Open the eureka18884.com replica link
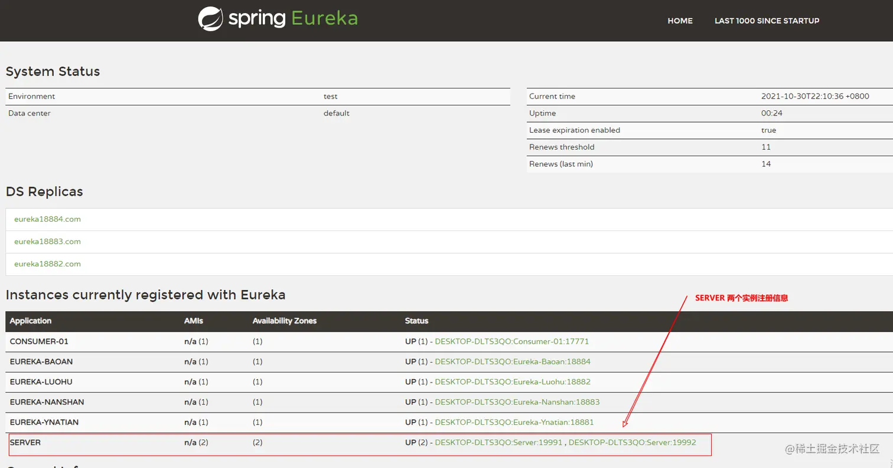Screen dimensions: 893x468 click(x=47, y=219)
